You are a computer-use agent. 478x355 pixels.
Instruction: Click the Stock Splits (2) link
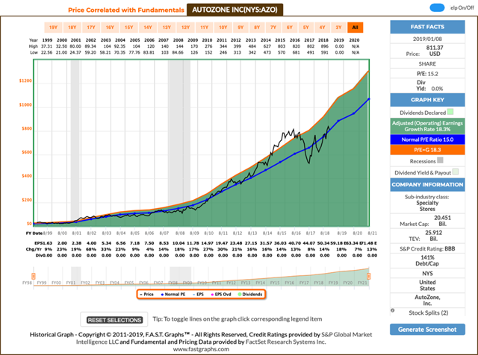click(428, 313)
